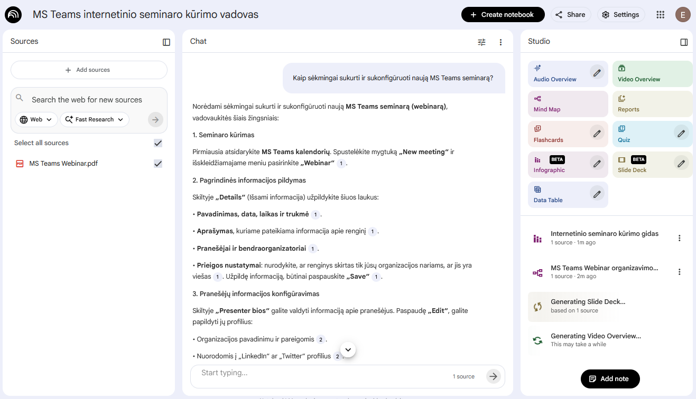Open options for Internetinio seminaro kūrimo gidas
The width and height of the screenshot is (696, 399).
[x=680, y=238]
